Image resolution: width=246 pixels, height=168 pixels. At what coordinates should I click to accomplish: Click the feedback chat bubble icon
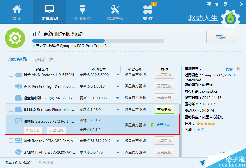pos(209,4)
